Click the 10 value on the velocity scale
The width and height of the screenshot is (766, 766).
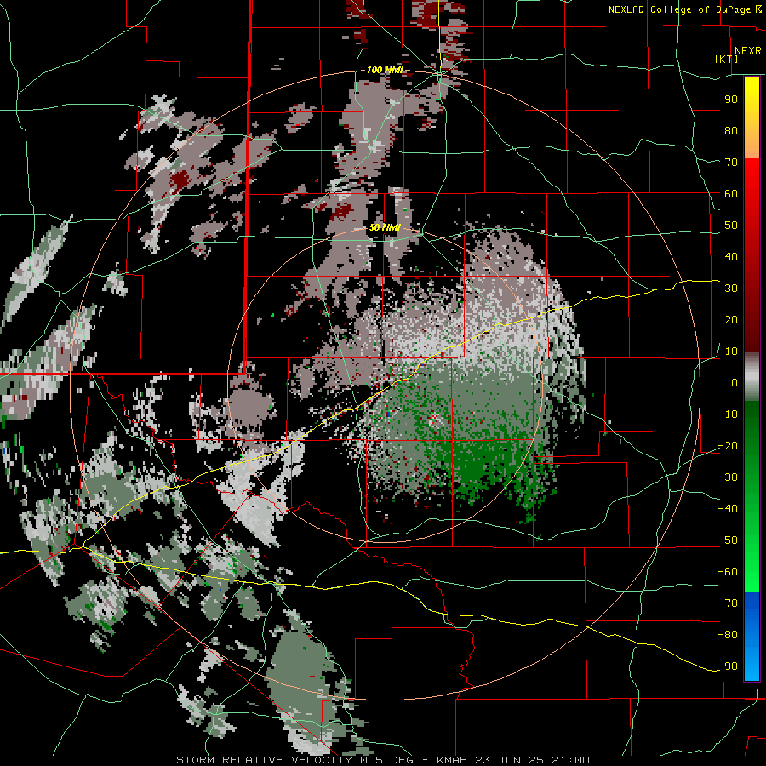click(731, 352)
